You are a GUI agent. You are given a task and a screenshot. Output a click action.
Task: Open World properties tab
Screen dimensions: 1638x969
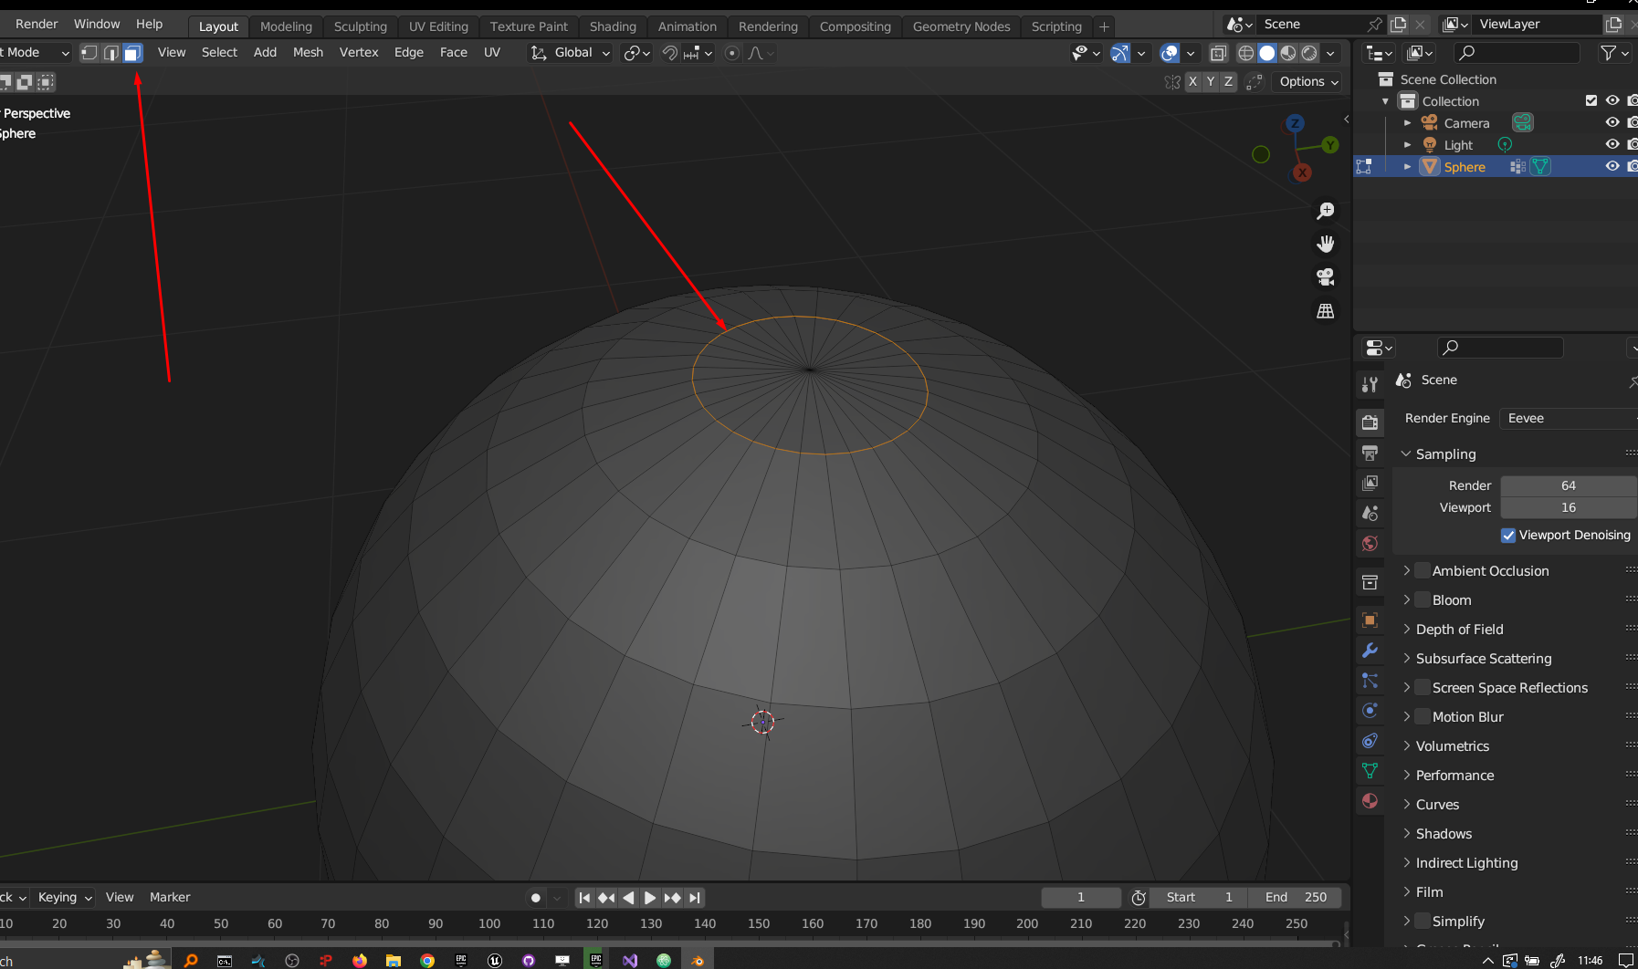pyautogui.click(x=1370, y=544)
